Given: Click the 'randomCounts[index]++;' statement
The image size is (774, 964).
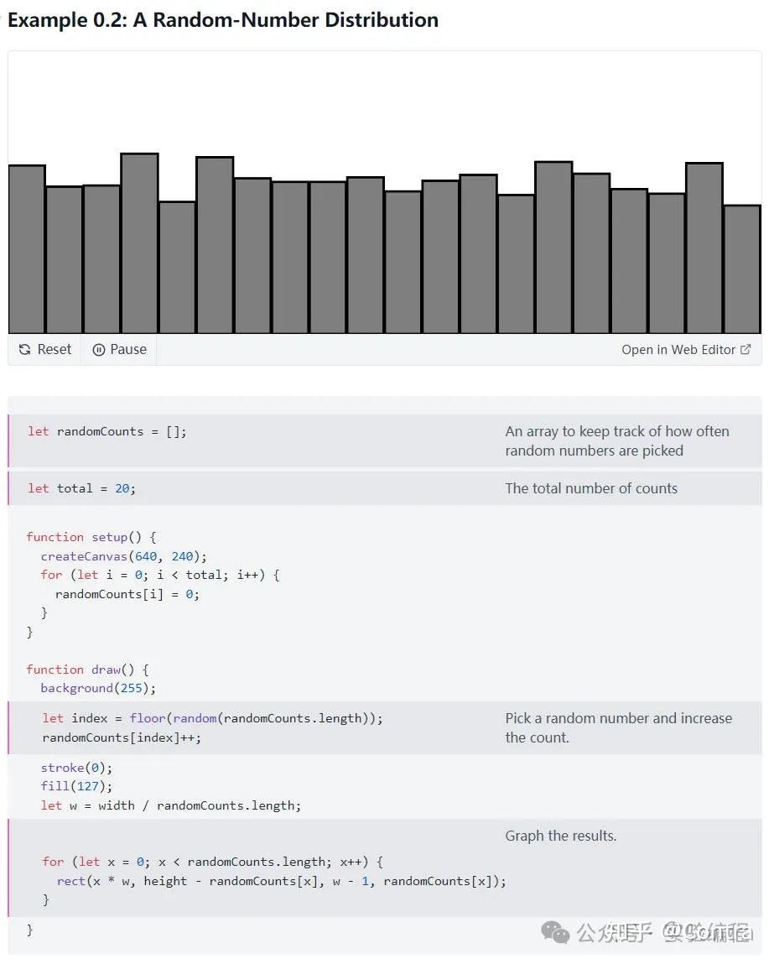Looking at the screenshot, I should coord(122,737).
